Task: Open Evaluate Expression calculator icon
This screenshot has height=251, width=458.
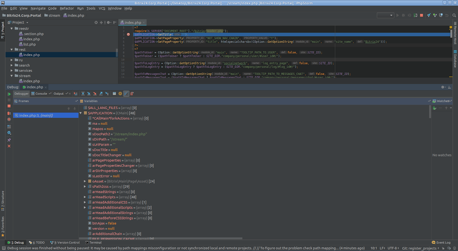Action: click(x=114, y=94)
